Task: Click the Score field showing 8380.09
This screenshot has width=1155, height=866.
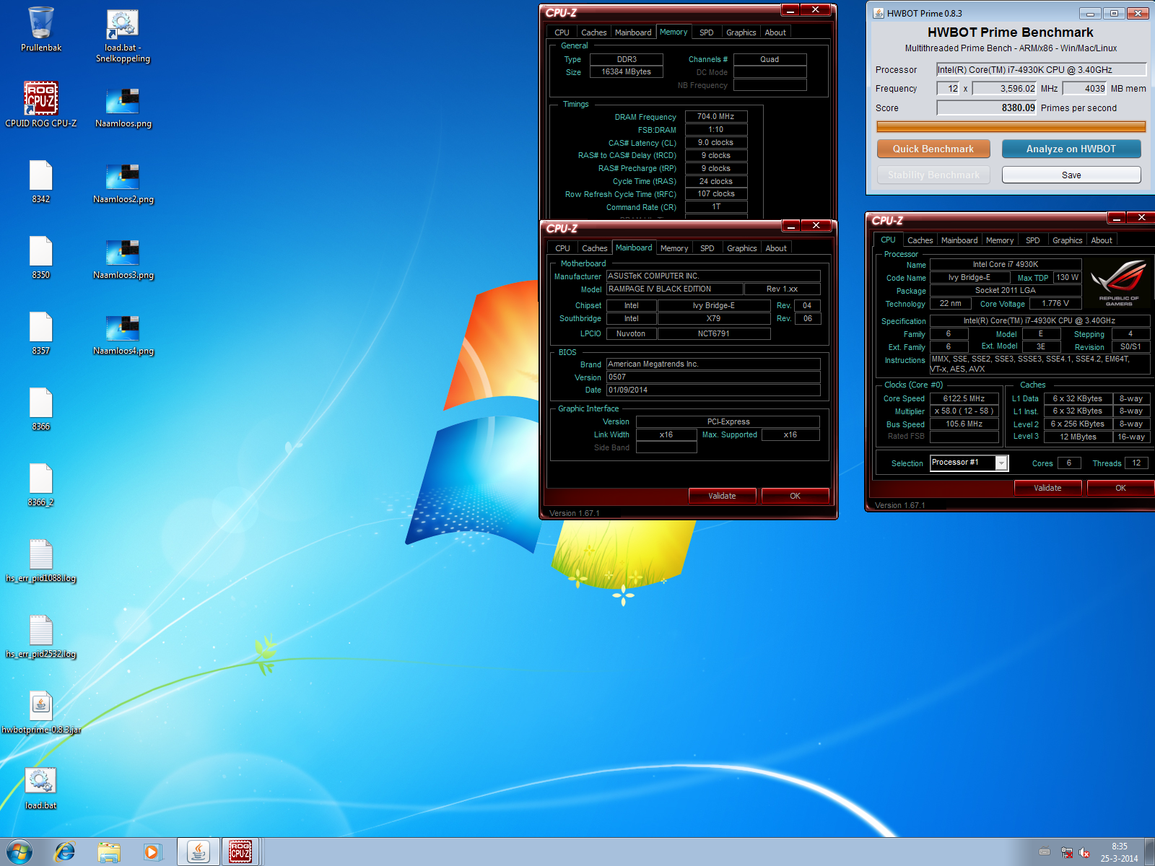Action: (986, 108)
